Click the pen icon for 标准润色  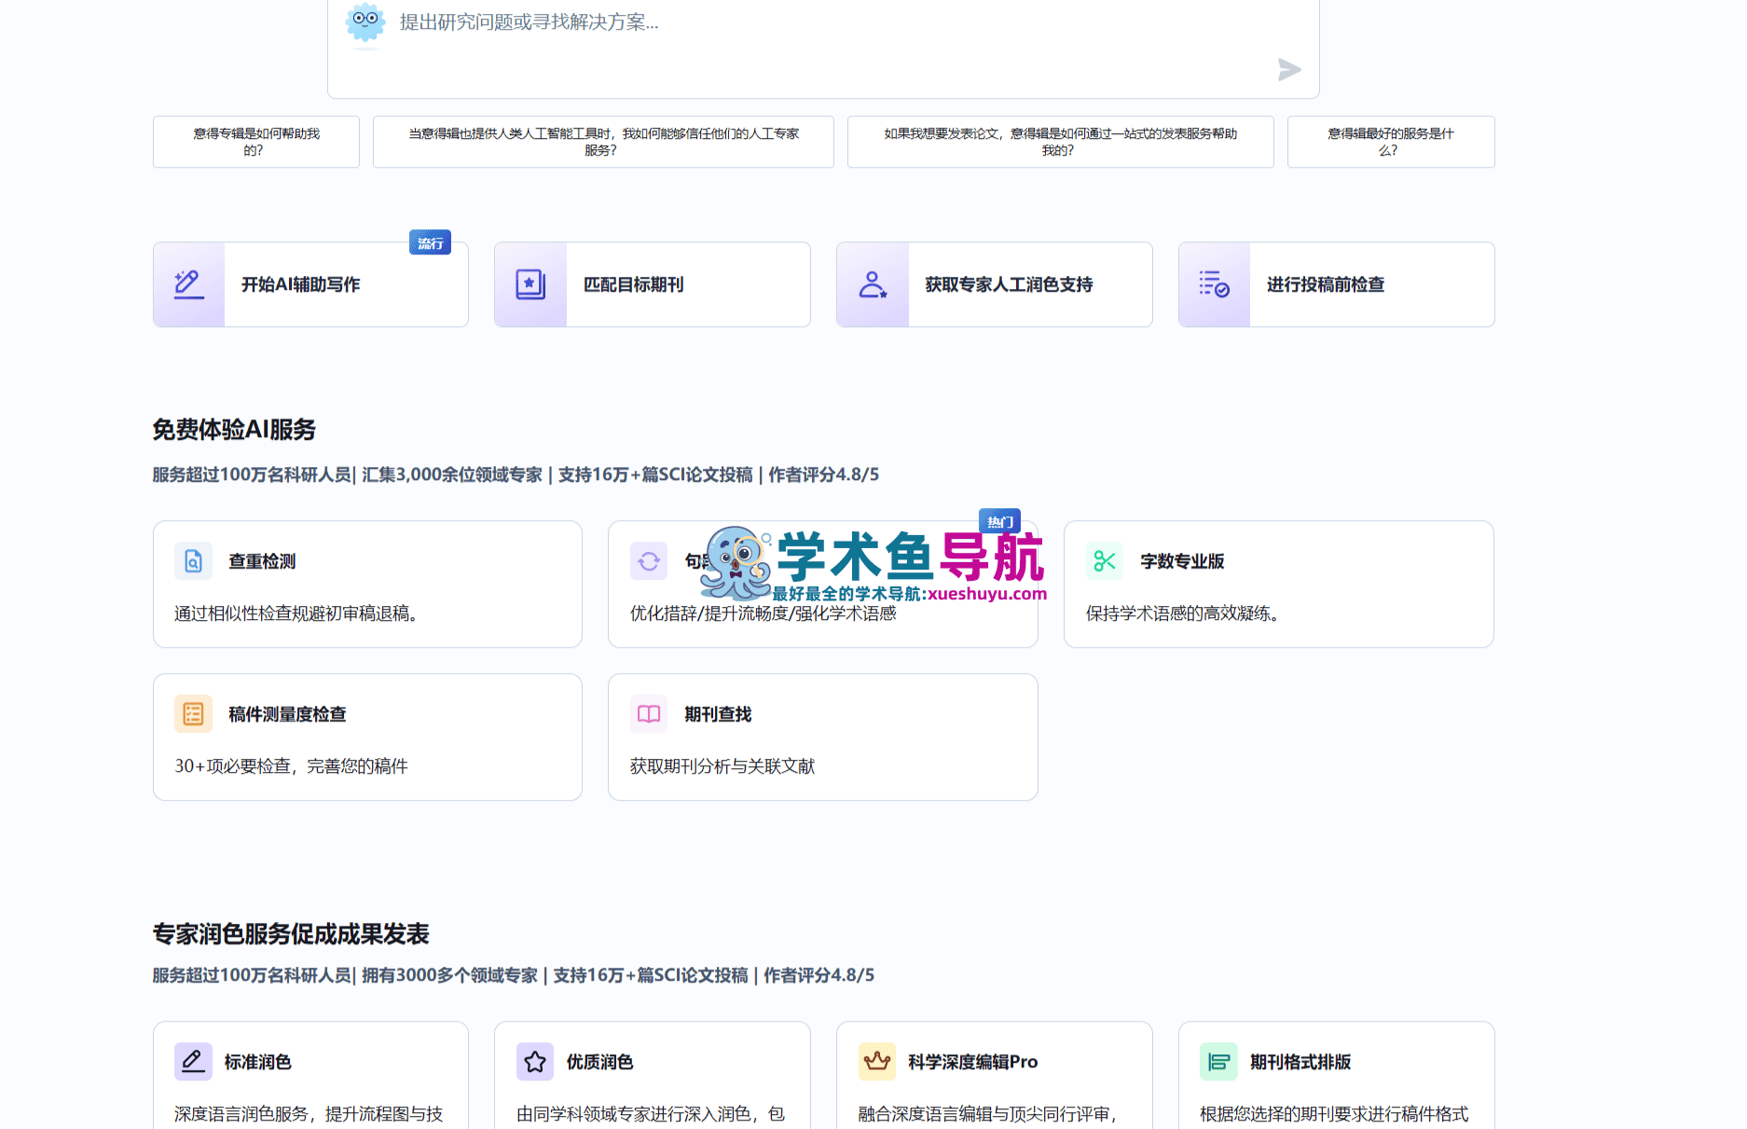193,1062
